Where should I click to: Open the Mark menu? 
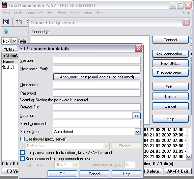pos(18,13)
